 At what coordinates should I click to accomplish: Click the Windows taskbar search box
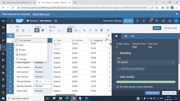26,98
